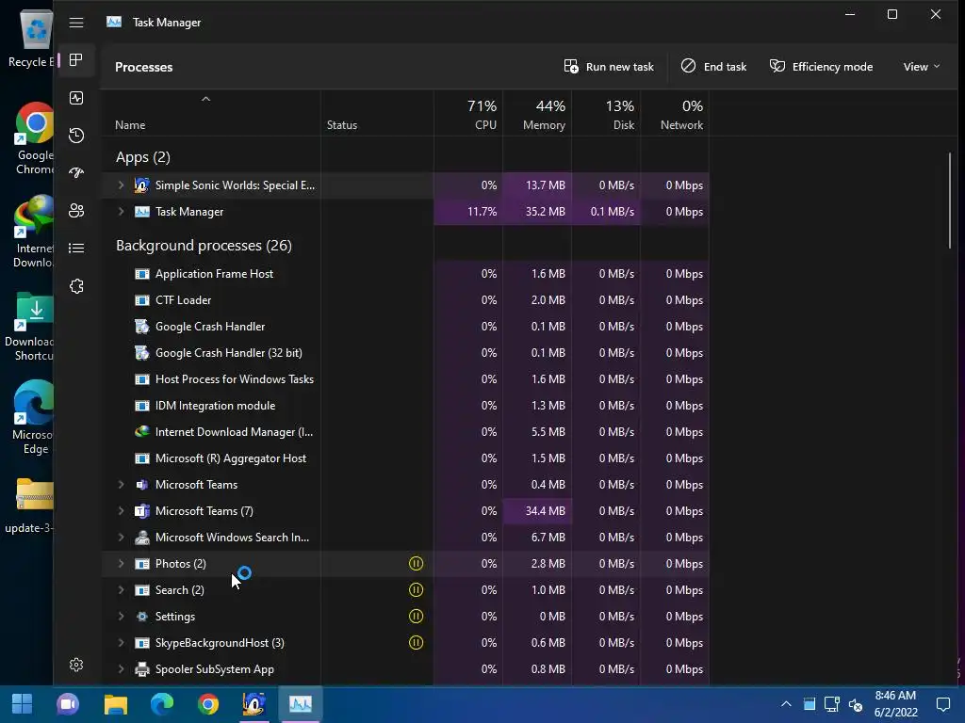Image resolution: width=965 pixels, height=723 pixels.
Task: Click the Efficiency mode button
Action: [x=821, y=67]
